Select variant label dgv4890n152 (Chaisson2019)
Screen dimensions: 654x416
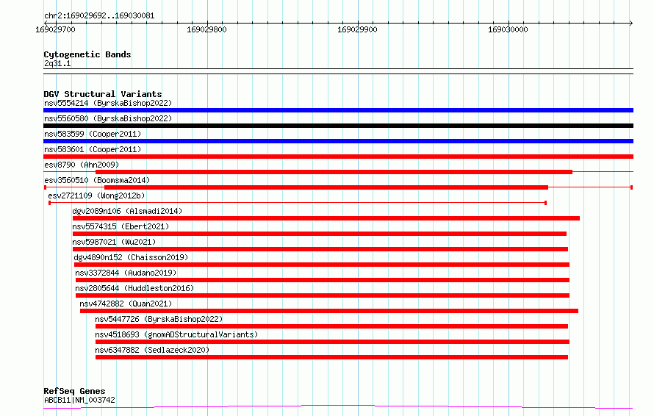[131, 257]
